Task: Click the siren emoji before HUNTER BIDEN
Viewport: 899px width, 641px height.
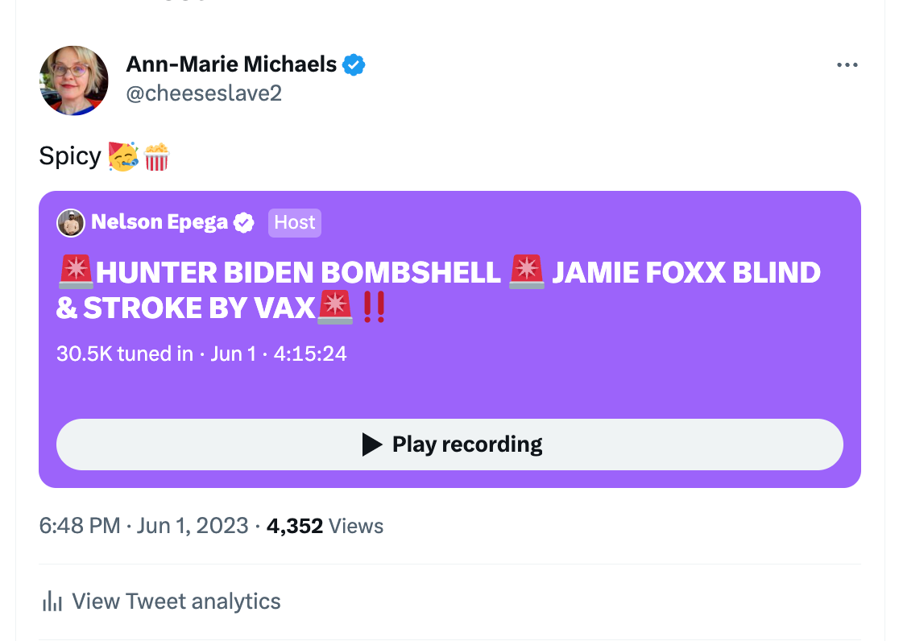Action: [76, 273]
